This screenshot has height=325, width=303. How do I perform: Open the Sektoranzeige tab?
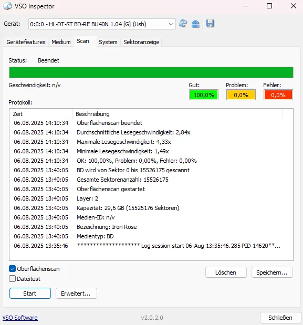[141, 42]
